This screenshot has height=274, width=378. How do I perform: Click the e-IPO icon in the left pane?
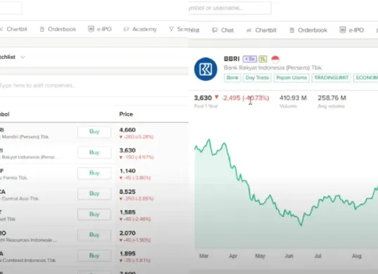tap(91, 29)
